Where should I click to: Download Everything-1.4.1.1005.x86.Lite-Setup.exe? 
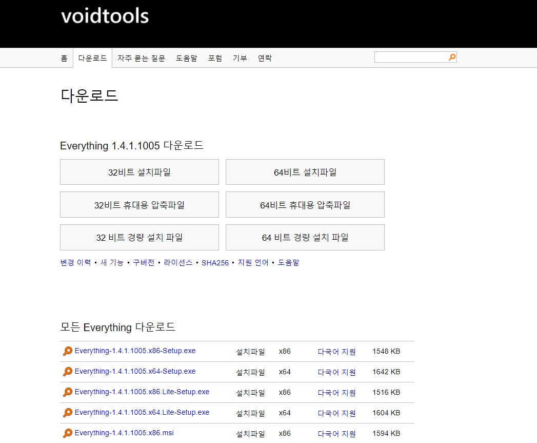142,392
